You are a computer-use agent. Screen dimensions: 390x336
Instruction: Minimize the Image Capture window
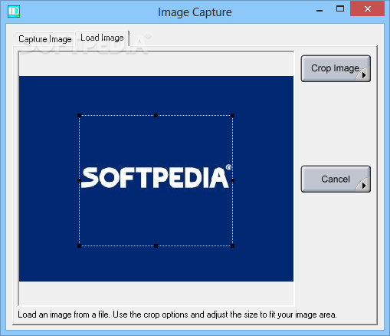tap(320, 11)
